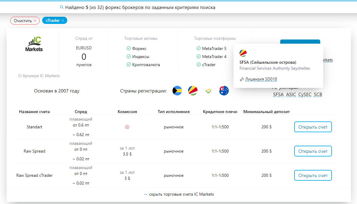
Task: Click the Название счета column header
Action: click(x=34, y=112)
